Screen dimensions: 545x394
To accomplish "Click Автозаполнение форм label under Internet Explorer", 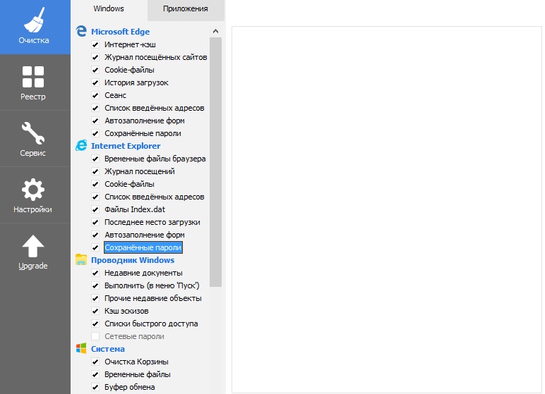I will pyautogui.click(x=145, y=235).
